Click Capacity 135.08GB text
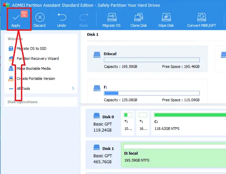This screenshot has height=174, width=226. coord(121,100)
